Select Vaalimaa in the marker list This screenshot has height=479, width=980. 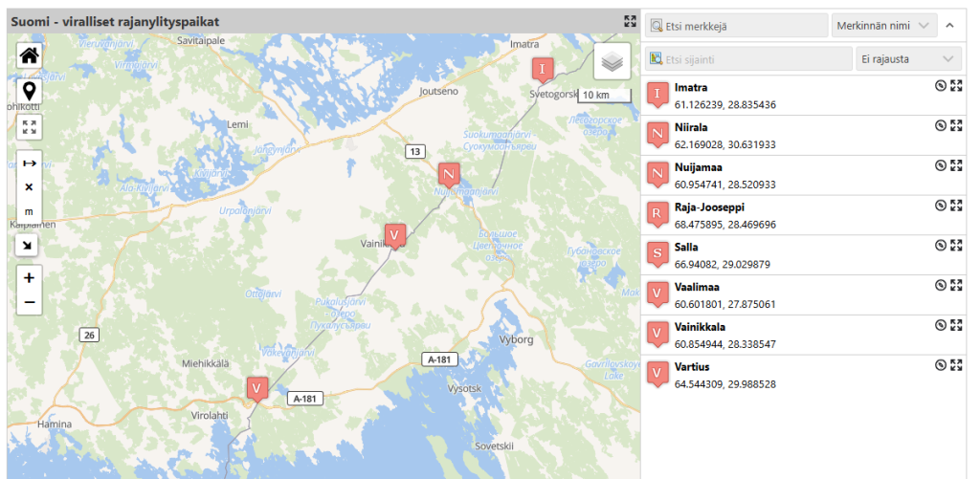click(803, 294)
